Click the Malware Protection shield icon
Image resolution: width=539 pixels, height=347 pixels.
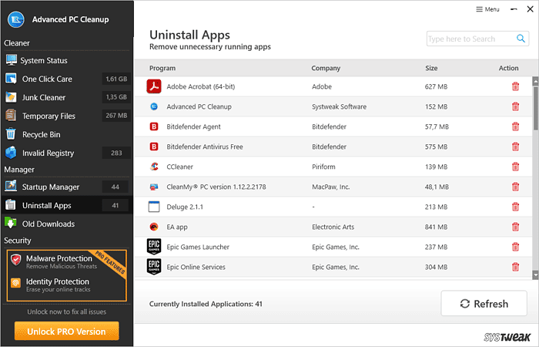(16, 260)
